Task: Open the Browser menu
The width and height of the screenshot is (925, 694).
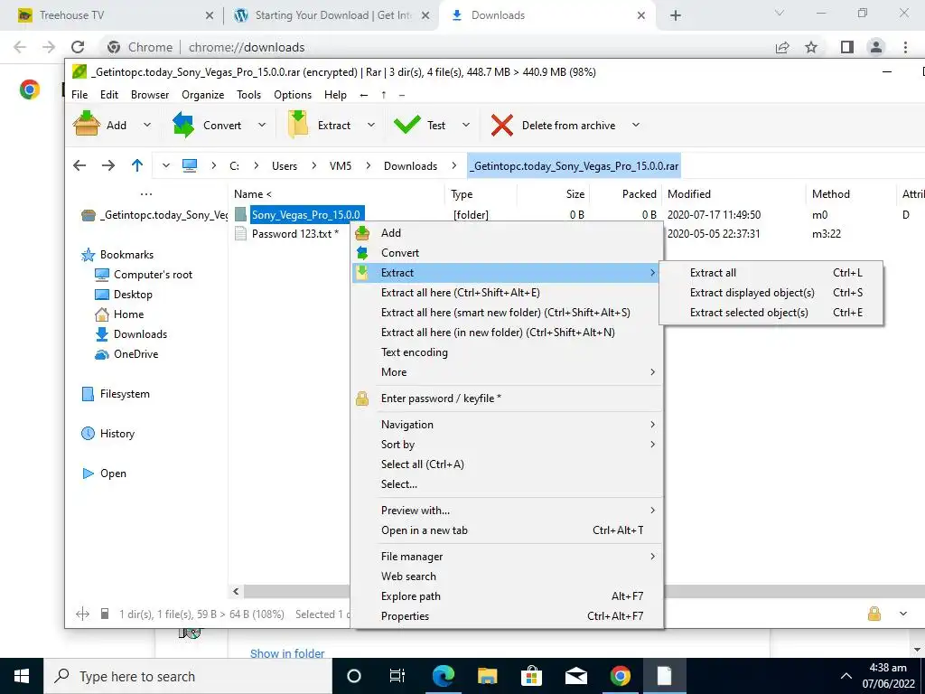Action: click(150, 94)
